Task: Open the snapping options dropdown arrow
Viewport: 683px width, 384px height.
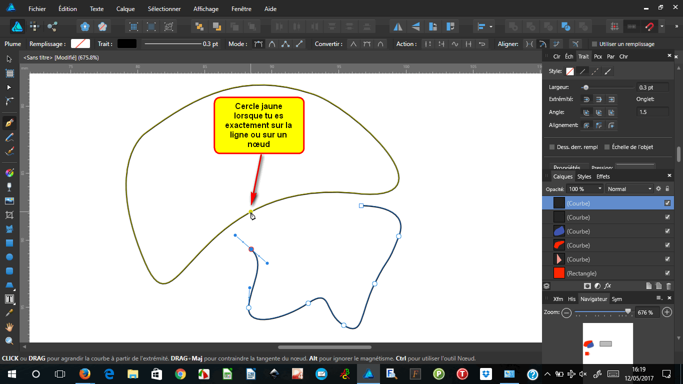Action: click(662, 26)
